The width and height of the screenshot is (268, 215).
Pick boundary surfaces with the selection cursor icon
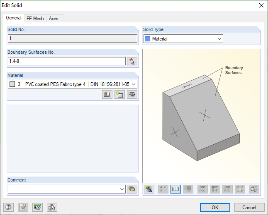[132, 62]
